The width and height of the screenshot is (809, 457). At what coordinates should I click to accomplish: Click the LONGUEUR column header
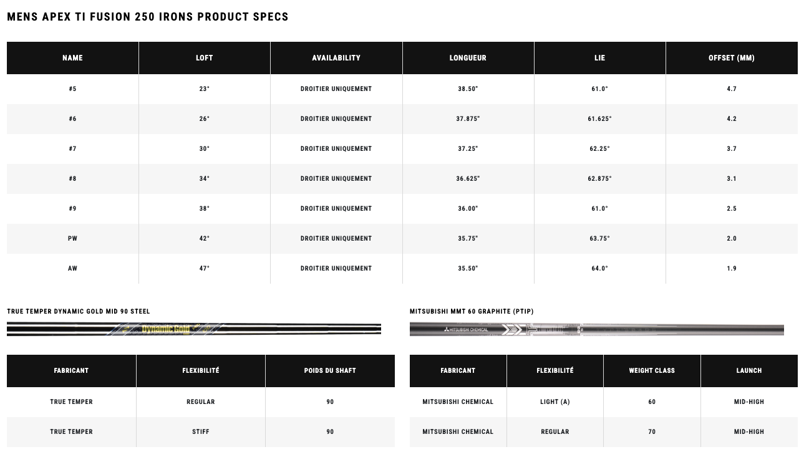468,58
